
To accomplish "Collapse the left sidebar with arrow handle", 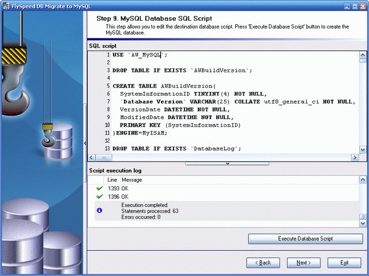I will (85, 143).
